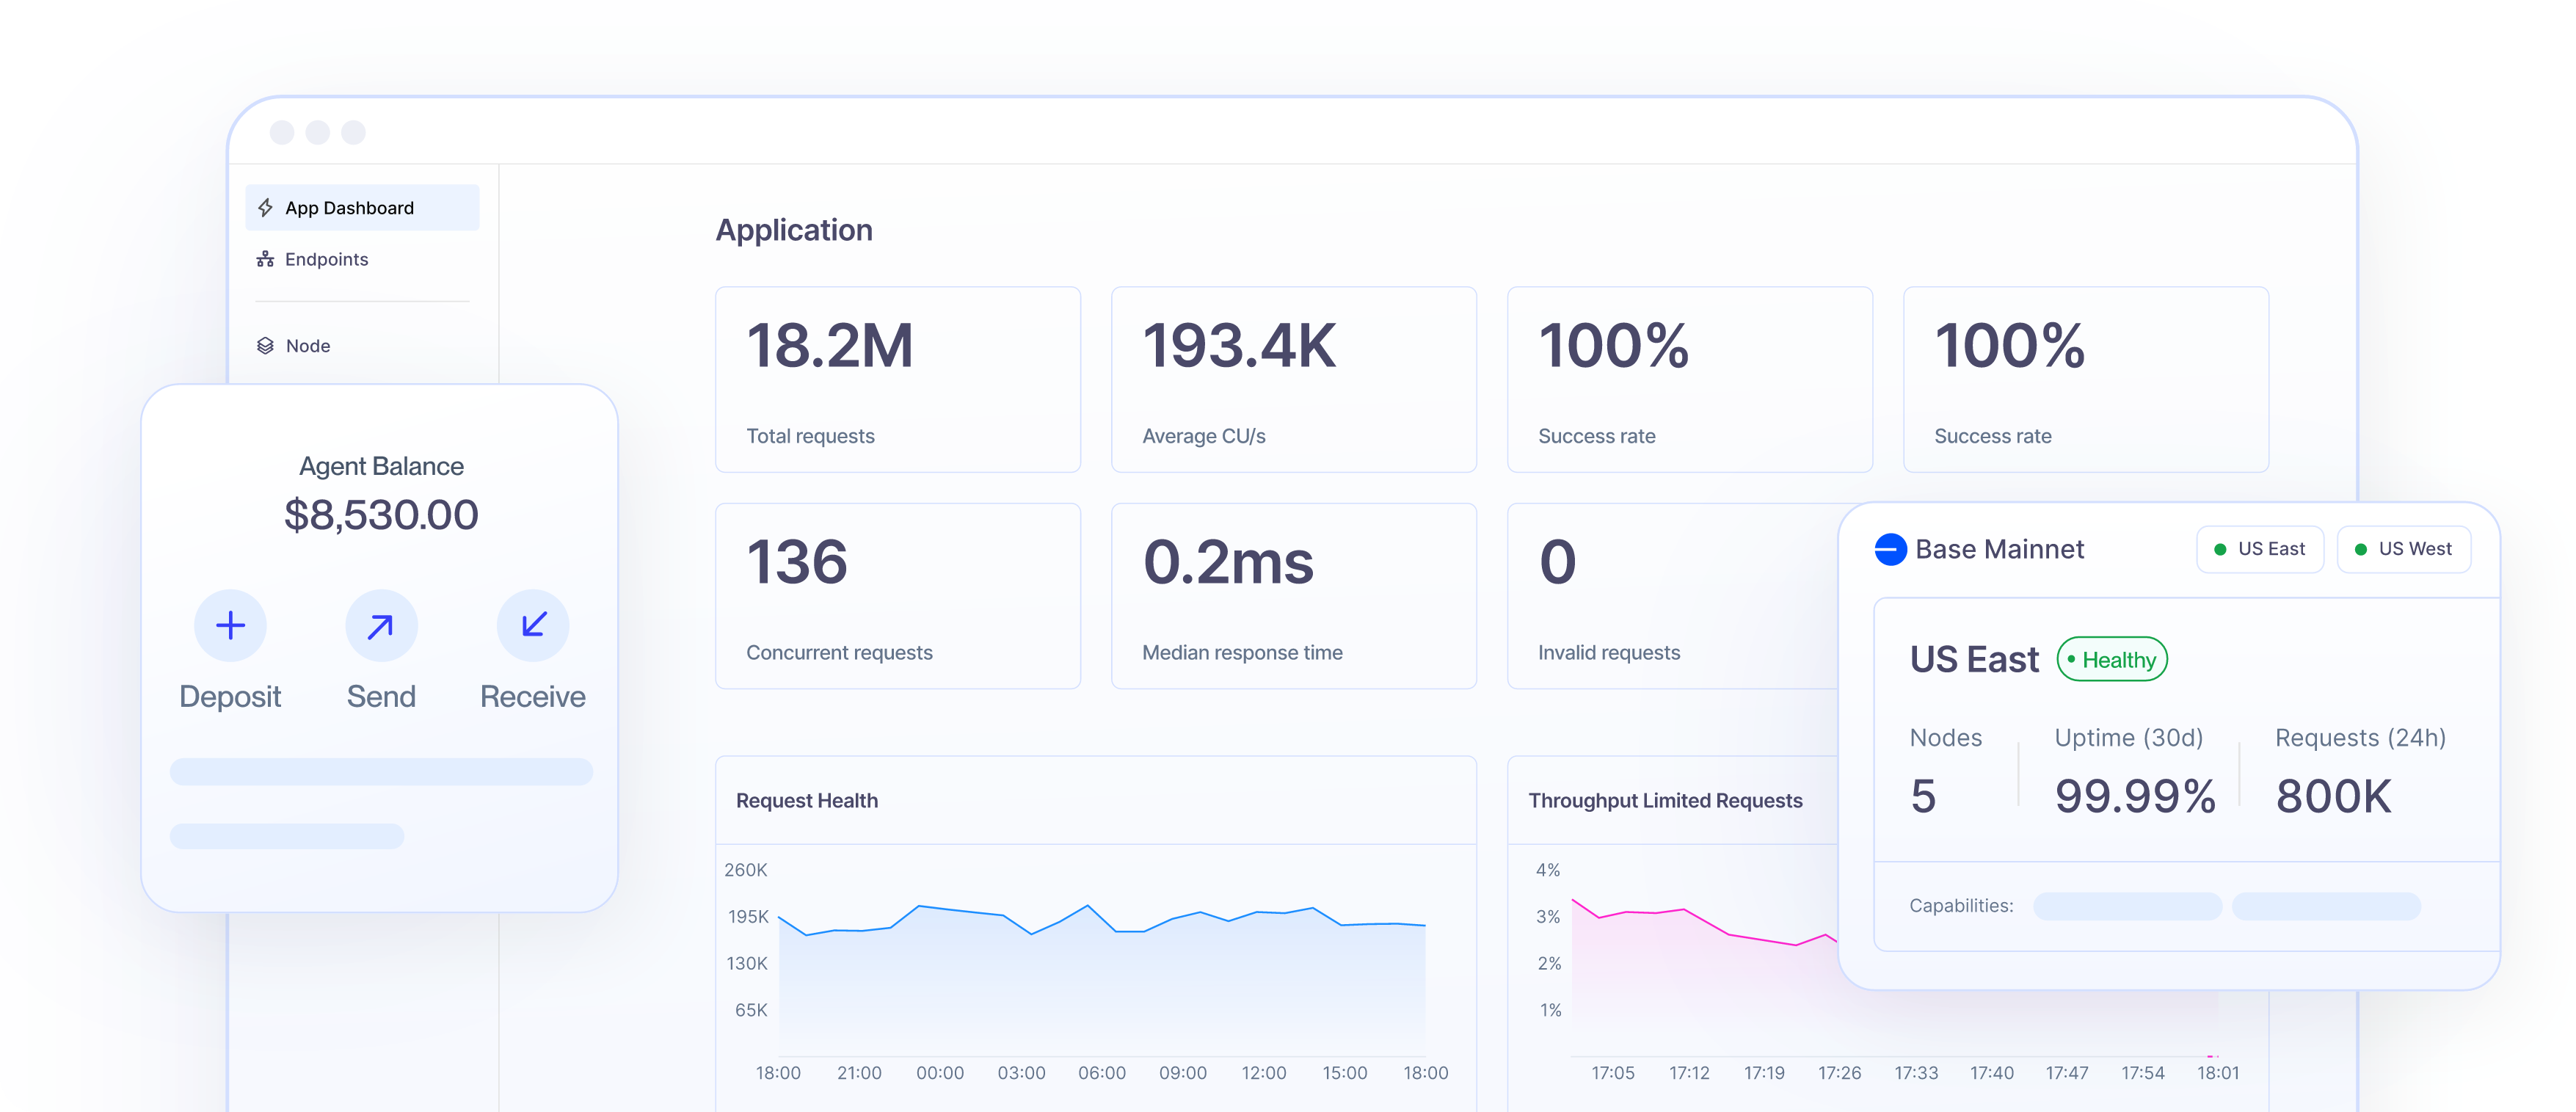Click the Healthy status badge
The width and height of the screenshot is (2576, 1112).
click(x=2112, y=660)
